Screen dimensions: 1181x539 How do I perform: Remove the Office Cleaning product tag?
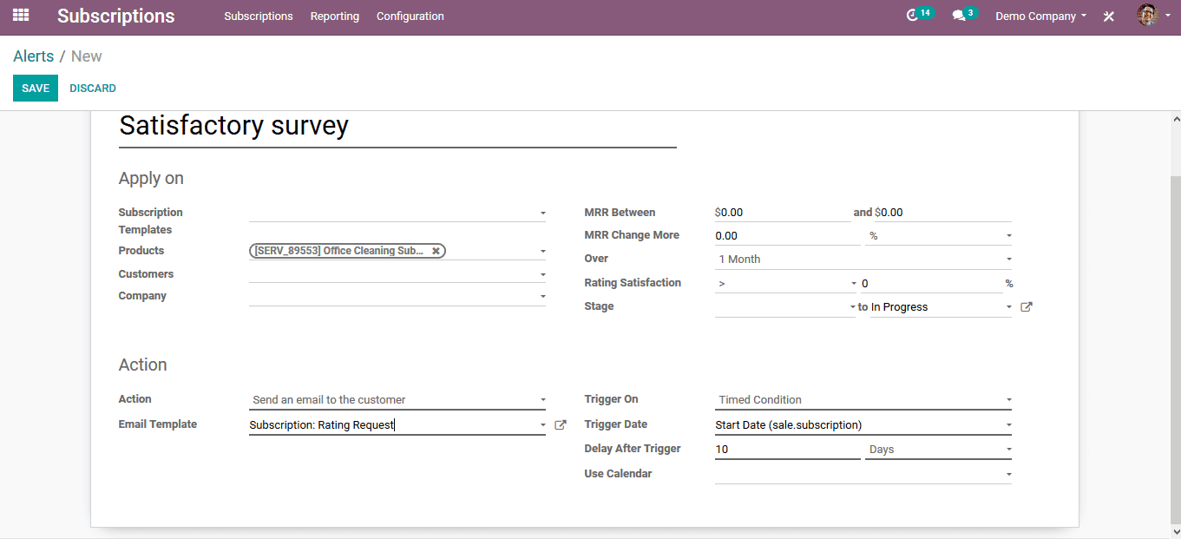(436, 251)
